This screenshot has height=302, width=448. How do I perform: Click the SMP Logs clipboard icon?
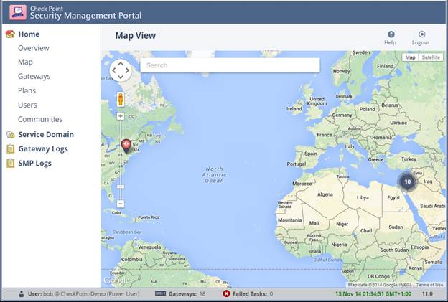pyautogui.click(x=10, y=163)
